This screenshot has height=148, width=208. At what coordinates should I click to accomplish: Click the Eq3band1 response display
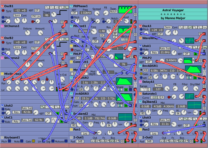coord(194,105)
